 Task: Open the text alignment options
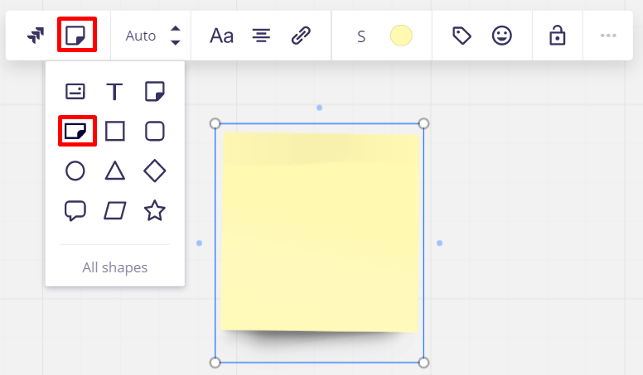click(x=261, y=36)
